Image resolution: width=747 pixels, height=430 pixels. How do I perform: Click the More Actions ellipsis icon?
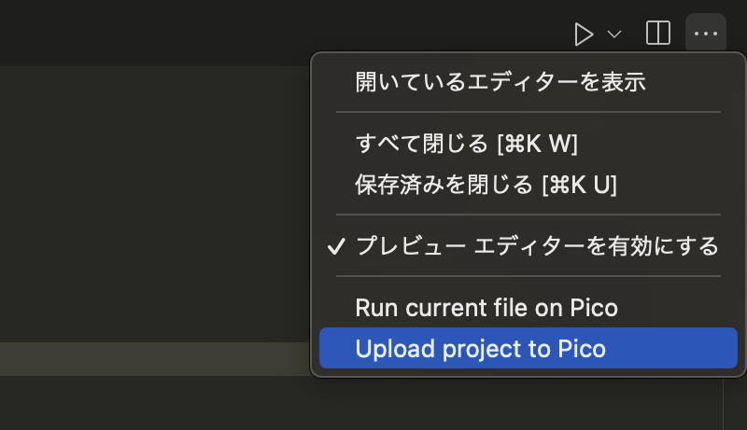click(706, 35)
